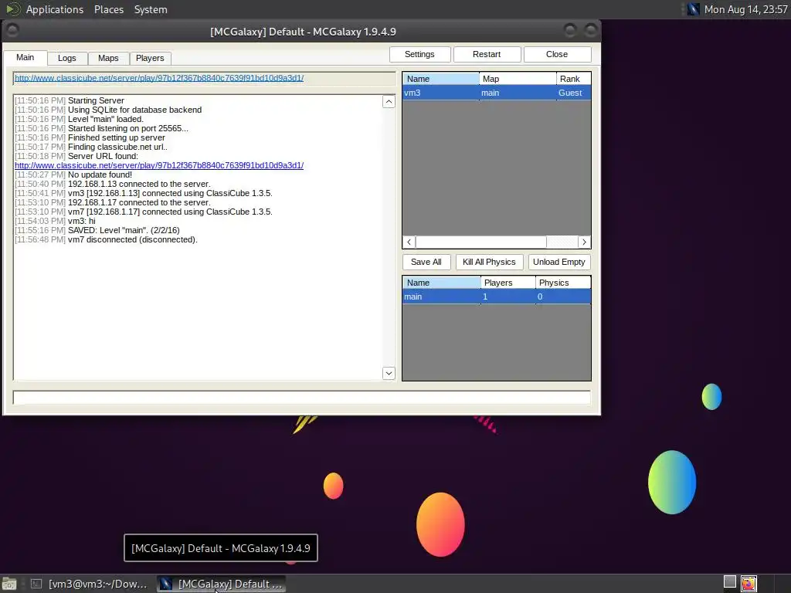Click the Applications menu logo icon

12,9
